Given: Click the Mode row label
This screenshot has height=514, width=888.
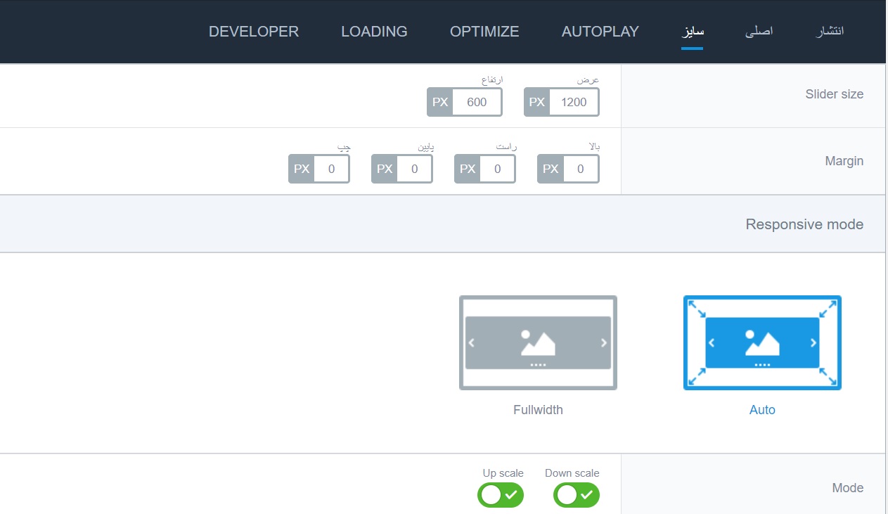Looking at the screenshot, I should tap(848, 488).
